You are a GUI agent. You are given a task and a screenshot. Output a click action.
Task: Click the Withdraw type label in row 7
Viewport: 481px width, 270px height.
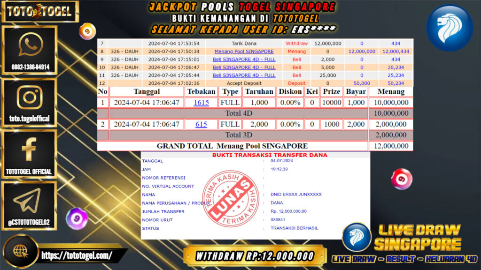click(x=297, y=44)
